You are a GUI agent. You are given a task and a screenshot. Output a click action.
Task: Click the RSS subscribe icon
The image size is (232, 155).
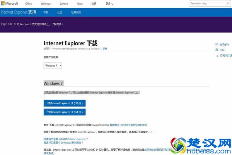tap(217, 56)
